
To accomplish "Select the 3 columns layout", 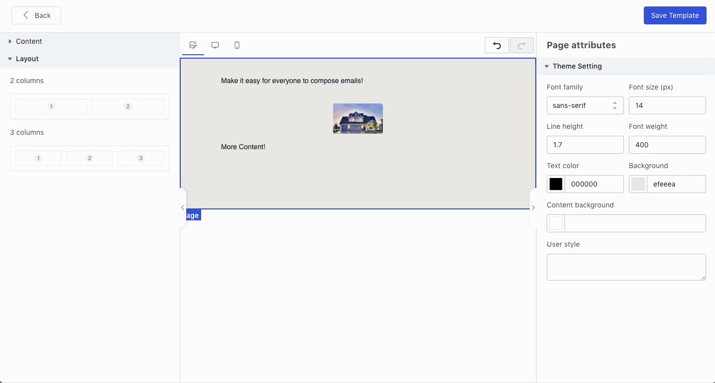I will click(x=89, y=158).
